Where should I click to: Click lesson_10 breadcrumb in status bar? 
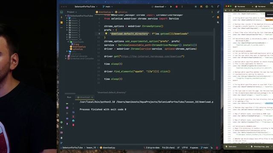click(x=91, y=147)
